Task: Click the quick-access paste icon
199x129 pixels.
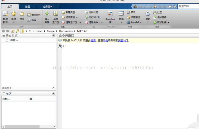Action: pyautogui.click(x=155, y=6)
